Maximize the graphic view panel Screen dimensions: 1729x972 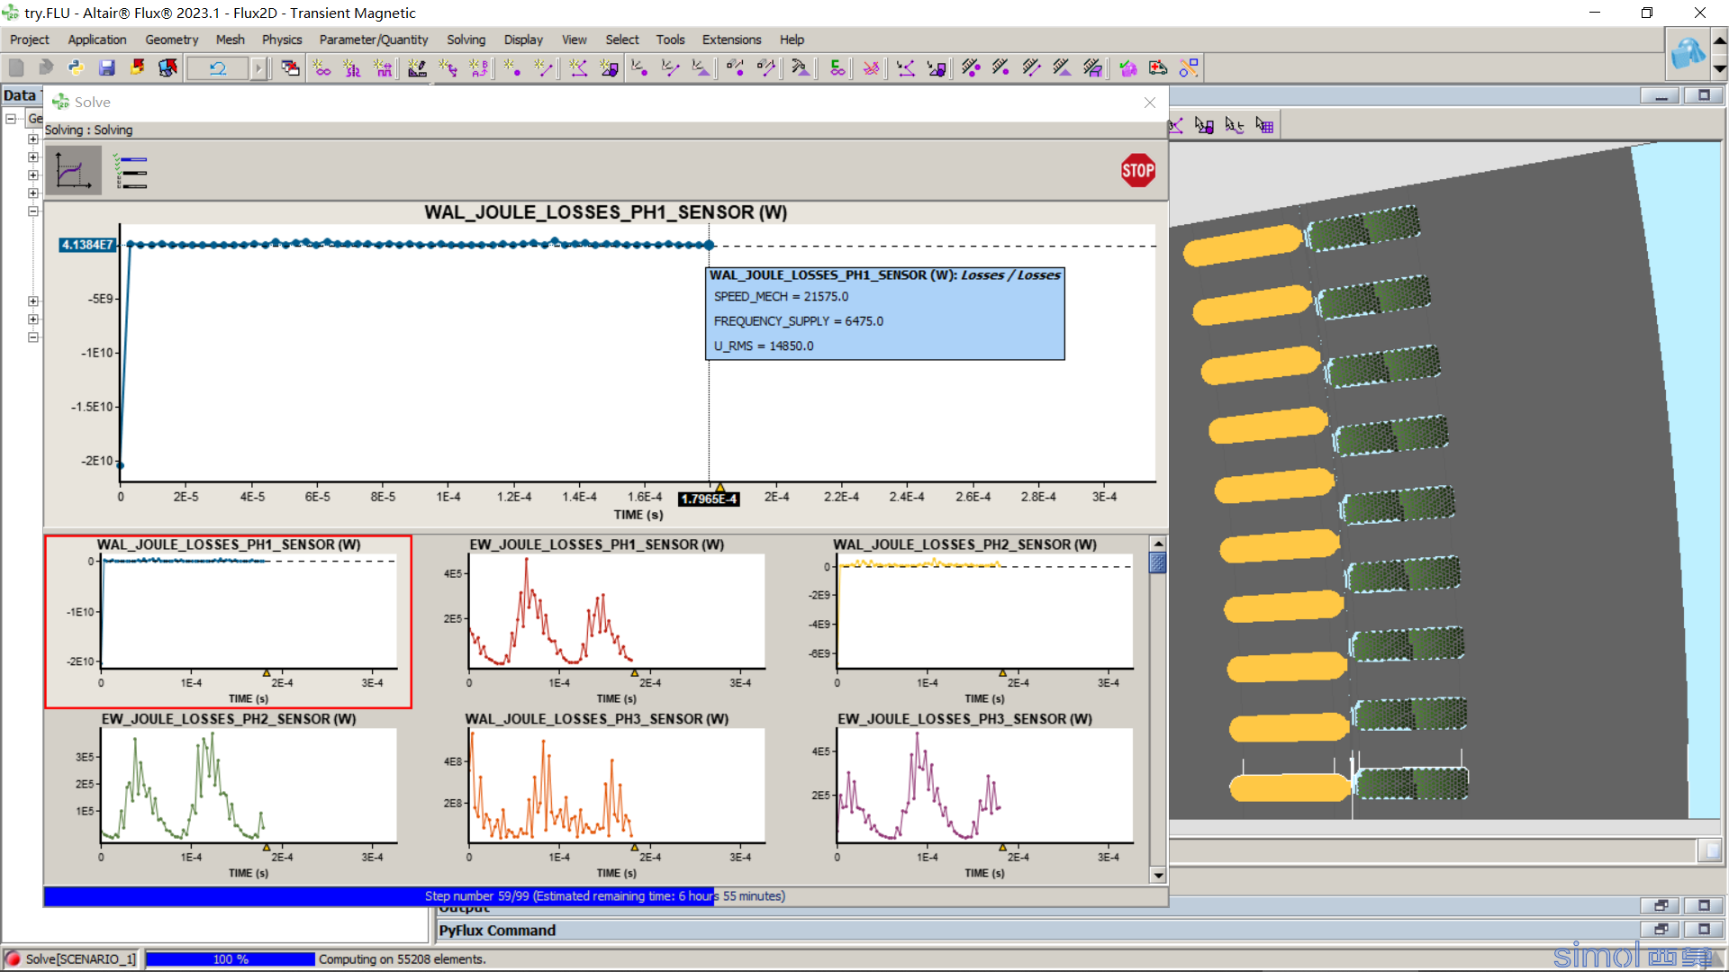(1704, 95)
